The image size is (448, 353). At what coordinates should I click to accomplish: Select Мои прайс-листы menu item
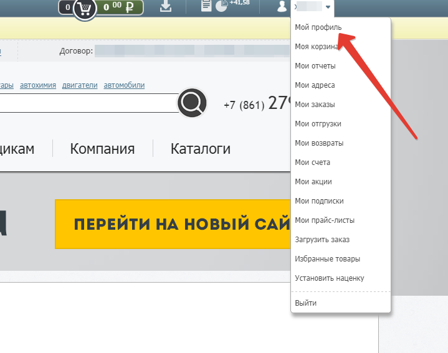(325, 220)
